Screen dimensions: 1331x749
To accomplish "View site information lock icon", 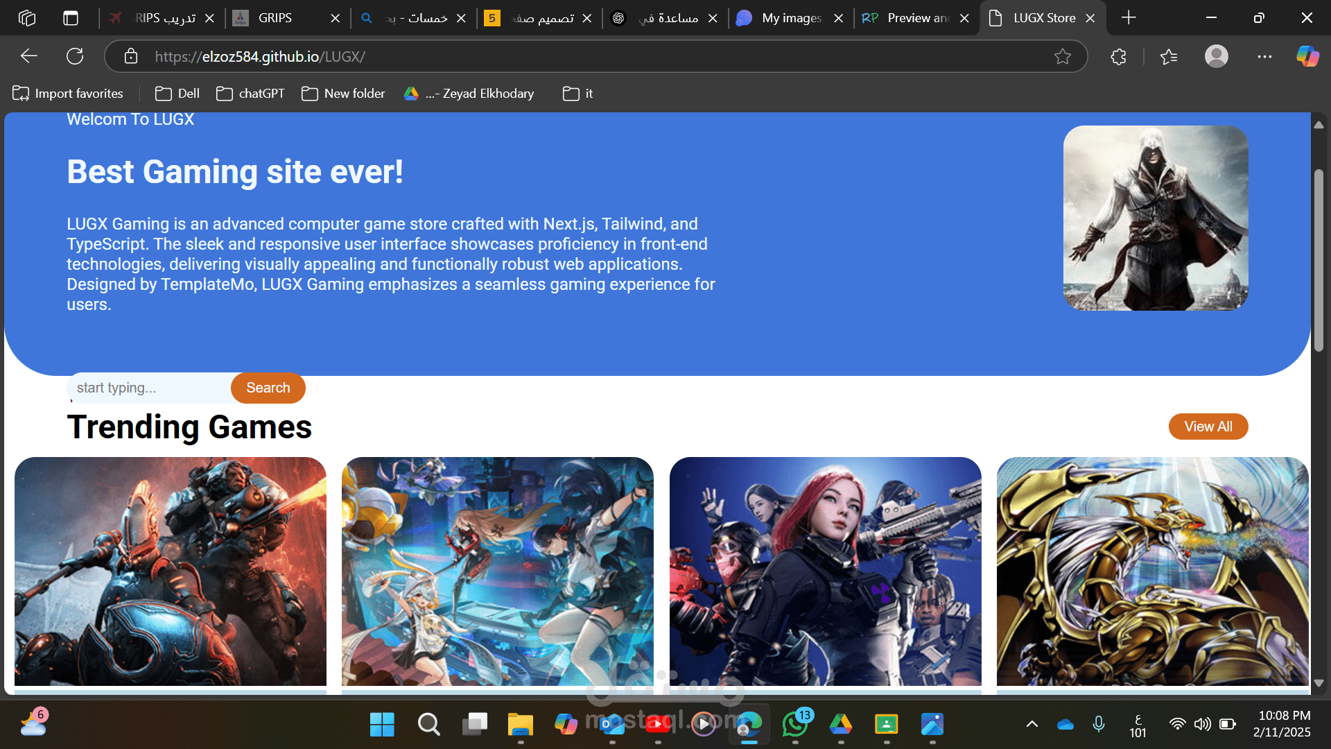I will pyautogui.click(x=131, y=56).
